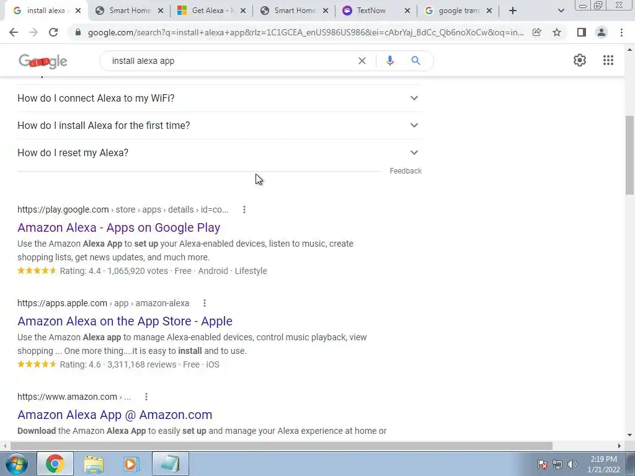Expand 'How do I reset my Alexa?'
The width and height of the screenshot is (635, 476).
click(x=219, y=152)
